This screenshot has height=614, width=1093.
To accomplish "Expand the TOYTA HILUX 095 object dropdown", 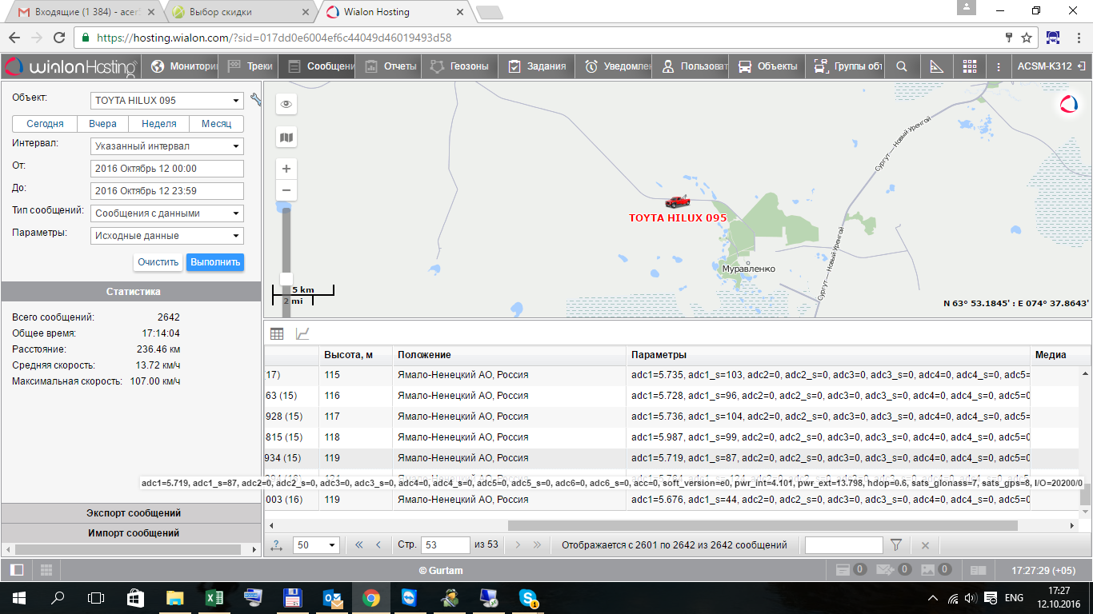I will pyautogui.click(x=166, y=101).
